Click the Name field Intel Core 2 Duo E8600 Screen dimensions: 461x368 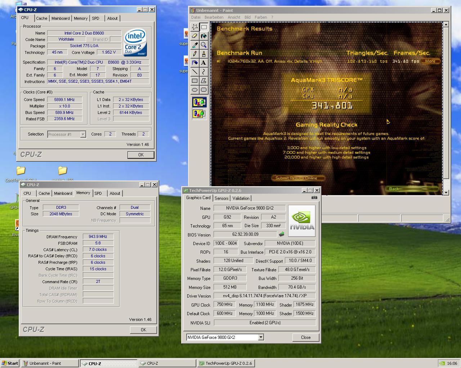click(x=84, y=33)
